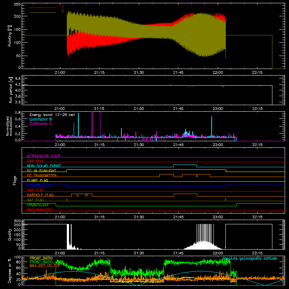The width and height of the screenshot is (289, 289).
Task: Click the ATTENUATOR_STATE flag label
Action: [x=44, y=156]
